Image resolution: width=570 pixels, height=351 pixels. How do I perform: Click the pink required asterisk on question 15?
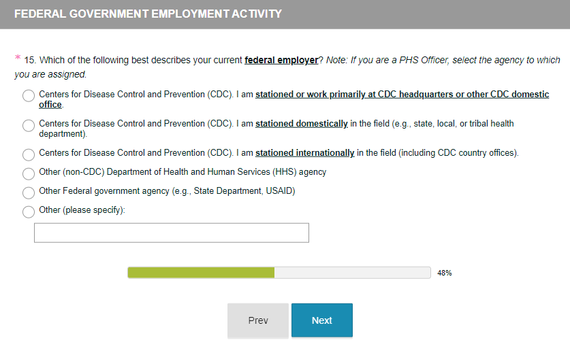18,58
